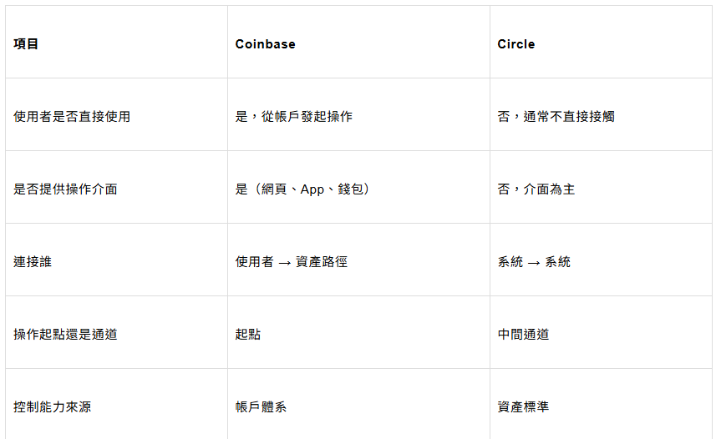Select the 操作起點還是通道 row label
Image resolution: width=716 pixels, height=439 pixels.
pos(65,335)
